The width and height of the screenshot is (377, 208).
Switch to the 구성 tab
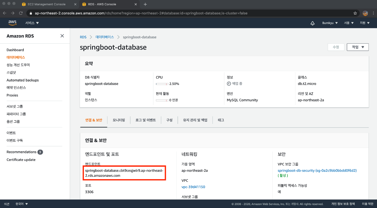[x=169, y=120]
